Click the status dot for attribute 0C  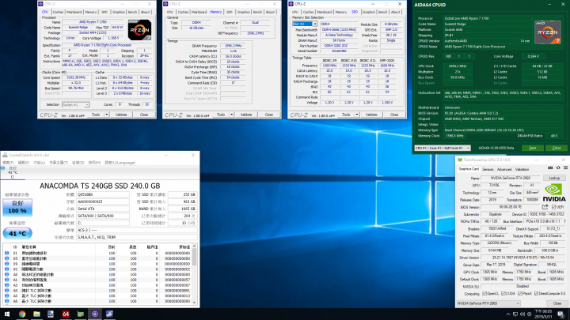coord(6,269)
